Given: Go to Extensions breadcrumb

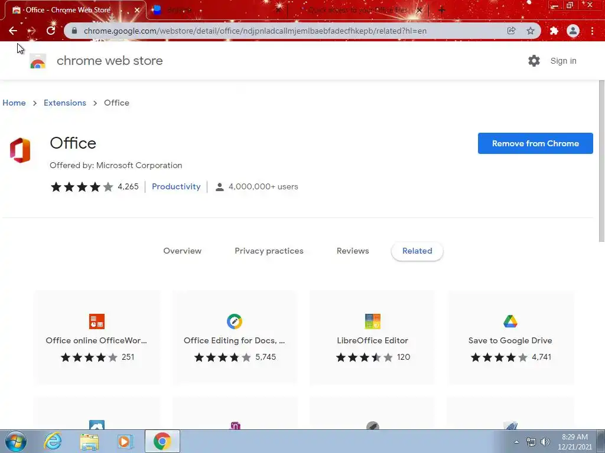Looking at the screenshot, I should coord(65,103).
